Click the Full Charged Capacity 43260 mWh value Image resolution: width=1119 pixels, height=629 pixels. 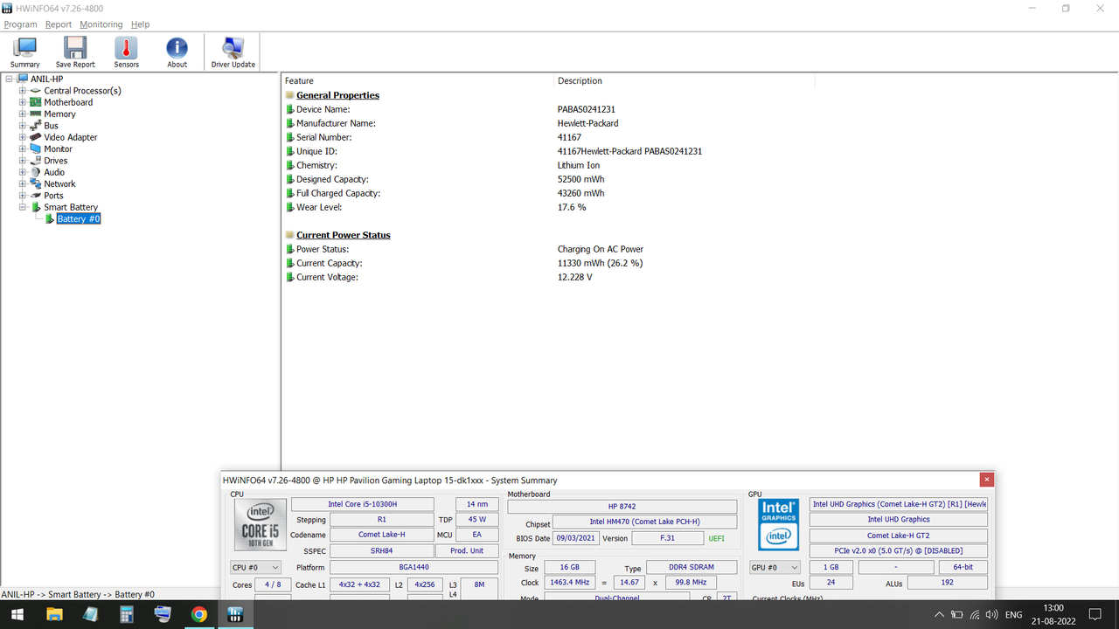[x=580, y=193]
